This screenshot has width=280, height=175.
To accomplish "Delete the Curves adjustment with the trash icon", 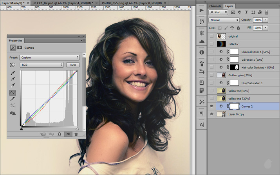I will point(76,134).
